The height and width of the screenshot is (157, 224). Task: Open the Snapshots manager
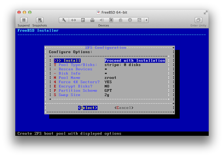[x=40, y=20]
